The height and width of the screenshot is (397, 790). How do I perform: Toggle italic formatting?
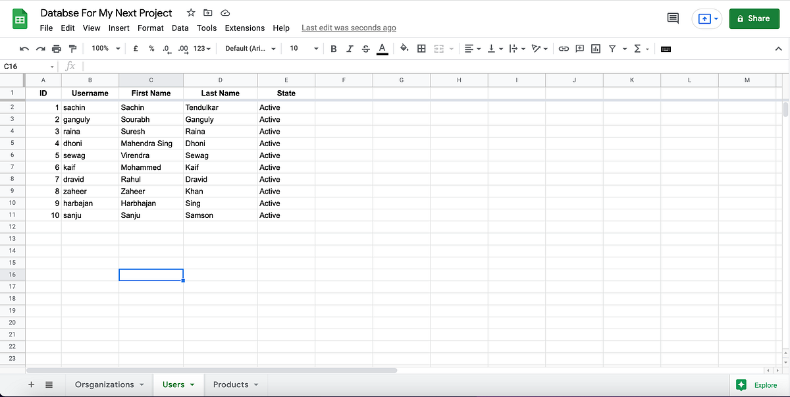click(350, 48)
